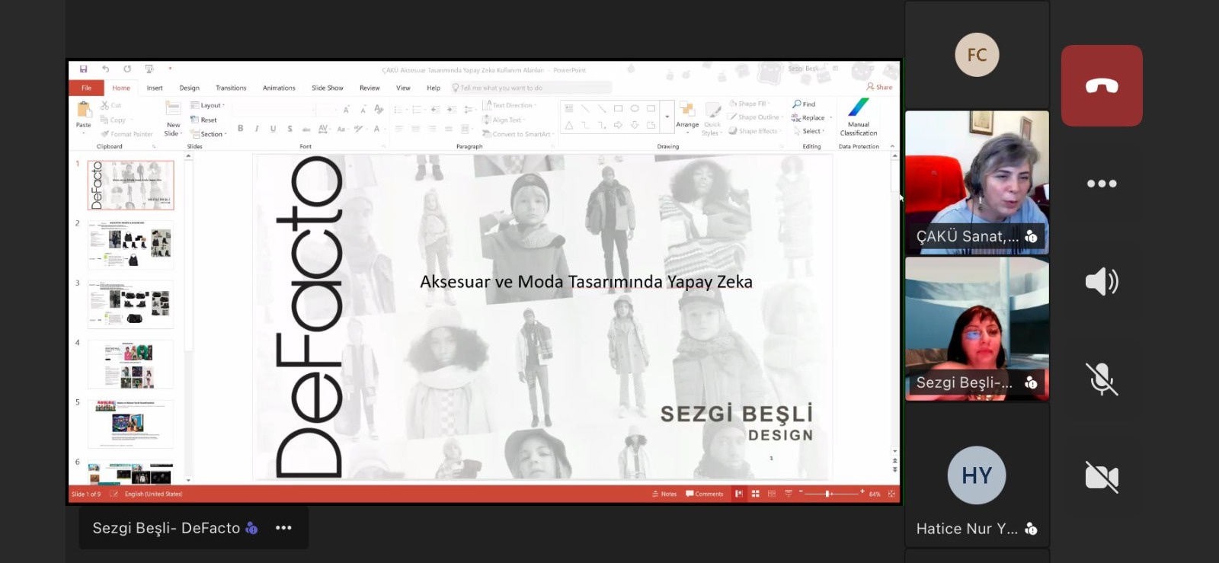Click Manual Classification icon
The width and height of the screenshot is (1219, 563).
[859, 117]
